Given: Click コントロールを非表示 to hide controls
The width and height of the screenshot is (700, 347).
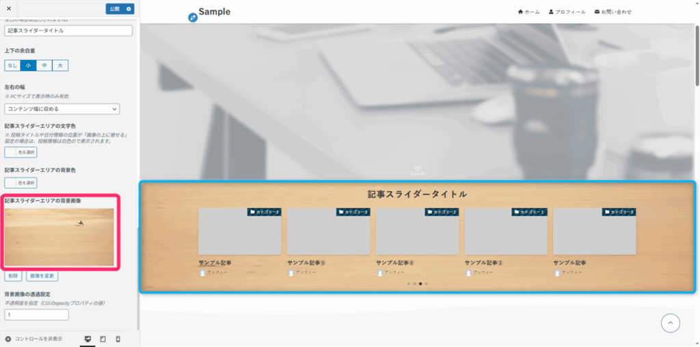Looking at the screenshot, I should pyautogui.click(x=34, y=339).
